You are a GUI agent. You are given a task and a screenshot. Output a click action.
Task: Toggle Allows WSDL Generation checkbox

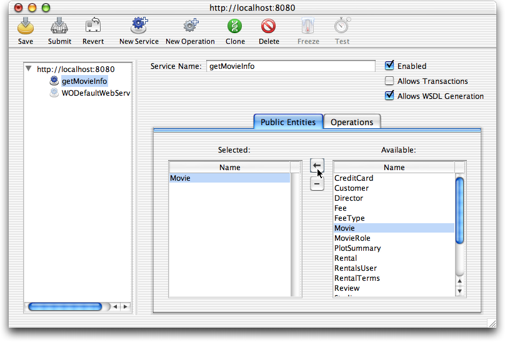click(x=389, y=95)
